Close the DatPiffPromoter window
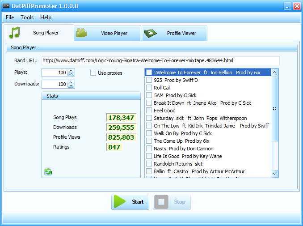The height and width of the screenshot is (226, 303). click(x=297, y=6)
